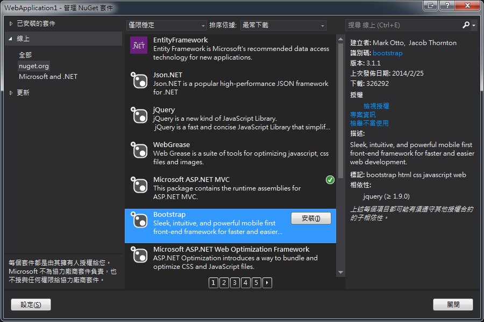The width and height of the screenshot is (484, 322).
Task: Select the nuget.org source
Action: 34,66
